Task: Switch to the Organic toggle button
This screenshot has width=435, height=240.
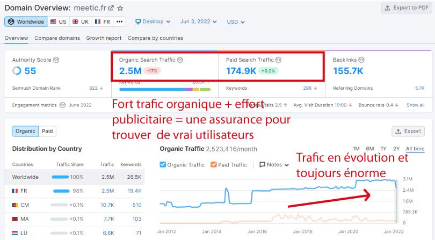Action: pos(25,131)
